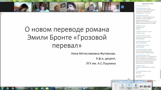
Task: Switch to Zoom Конференция taskbar button
Action: point(89,88)
